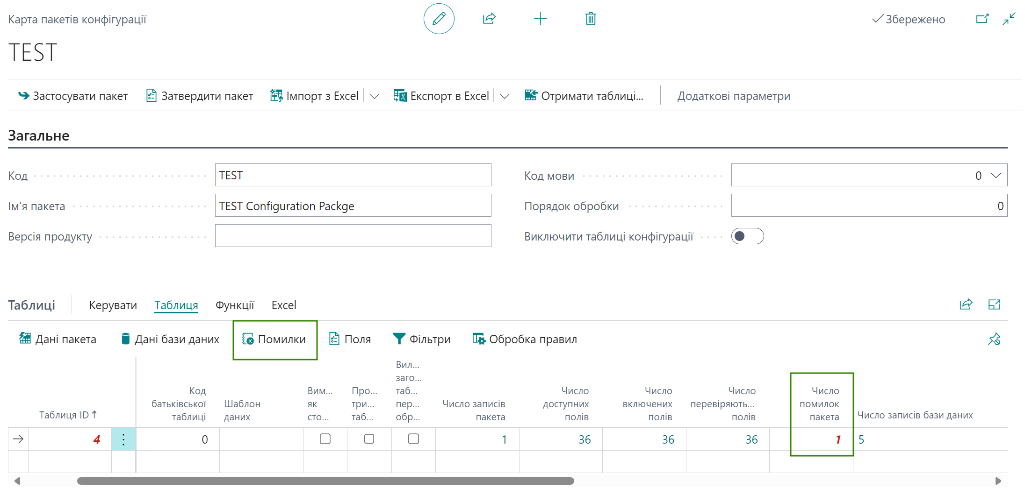The width and height of the screenshot is (1025, 495).
Task: Click the share icon in Таблиці section
Action: click(966, 304)
